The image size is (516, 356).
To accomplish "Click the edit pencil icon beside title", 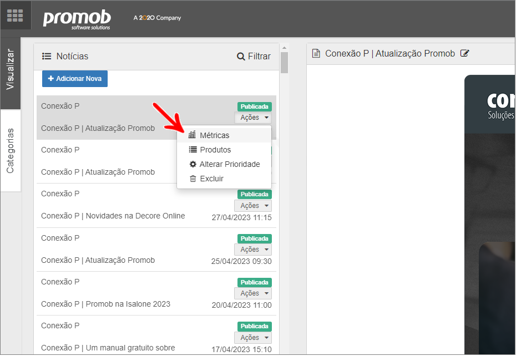I will tap(464, 53).
